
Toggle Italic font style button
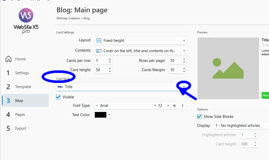point(182,106)
